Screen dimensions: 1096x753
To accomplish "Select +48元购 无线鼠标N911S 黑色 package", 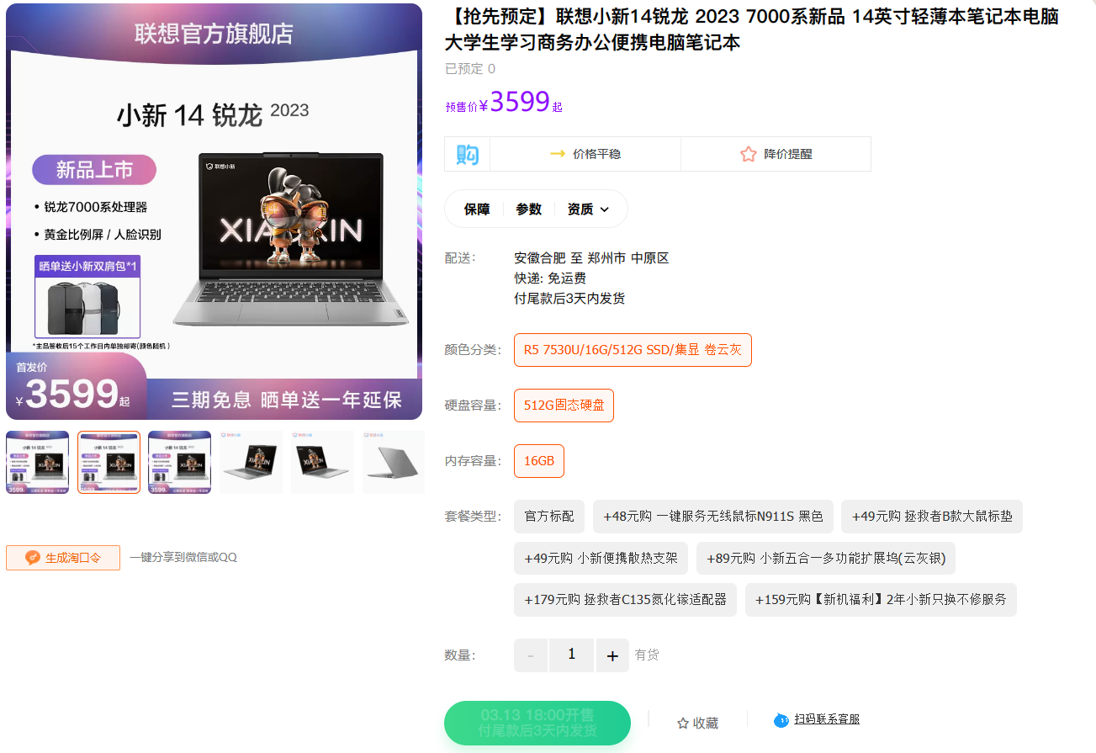I will (x=713, y=517).
